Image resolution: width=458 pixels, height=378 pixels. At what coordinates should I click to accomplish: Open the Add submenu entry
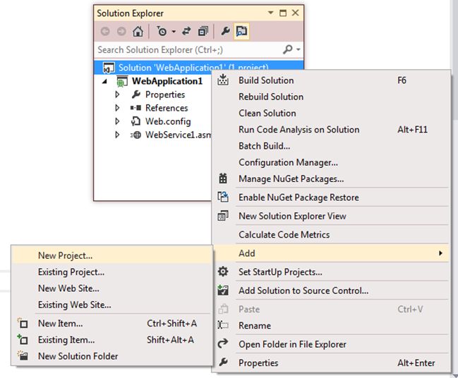pyautogui.click(x=331, y=253)
